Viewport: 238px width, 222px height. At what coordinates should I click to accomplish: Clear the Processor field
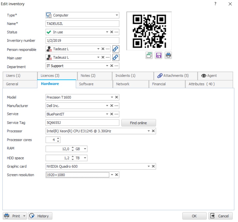(153, 131)
